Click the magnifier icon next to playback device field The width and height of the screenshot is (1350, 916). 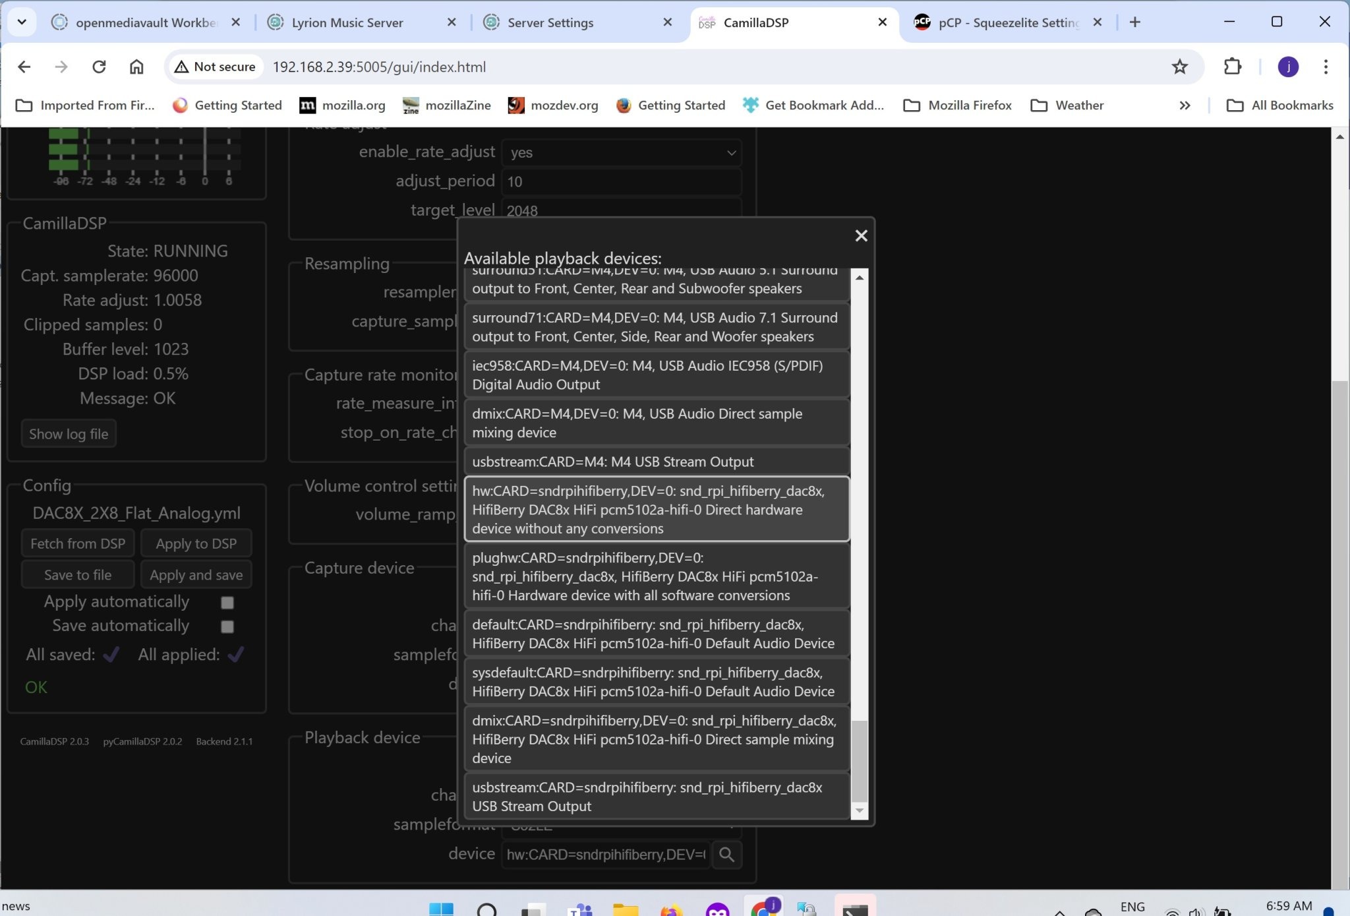pyautogui.click(x=727, y=855)
